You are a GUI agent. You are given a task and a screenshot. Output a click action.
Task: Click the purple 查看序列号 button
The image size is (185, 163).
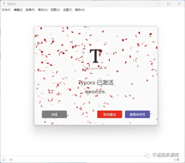tap(137, 114)
